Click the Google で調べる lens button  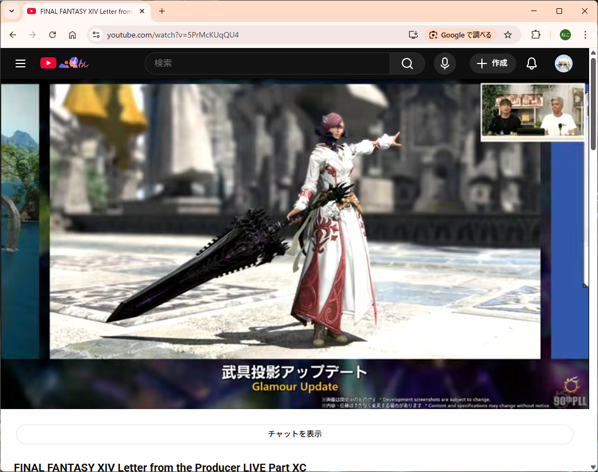point(460,35)
